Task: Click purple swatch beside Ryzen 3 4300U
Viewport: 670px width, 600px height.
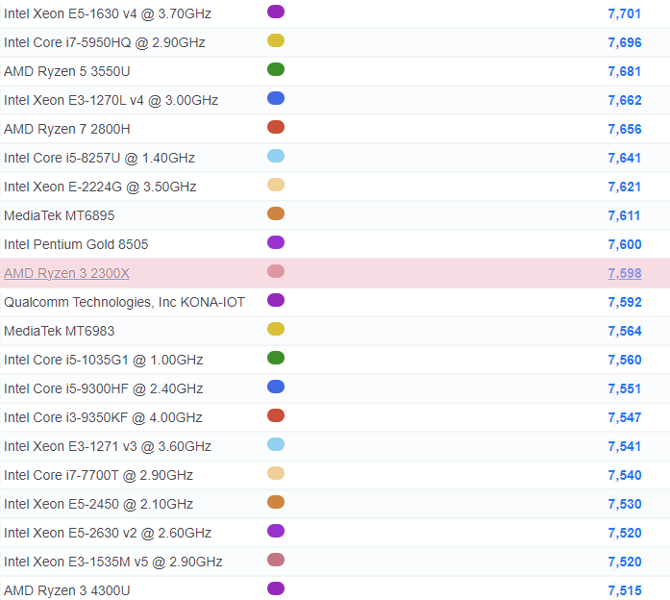Action: (276, 588)
